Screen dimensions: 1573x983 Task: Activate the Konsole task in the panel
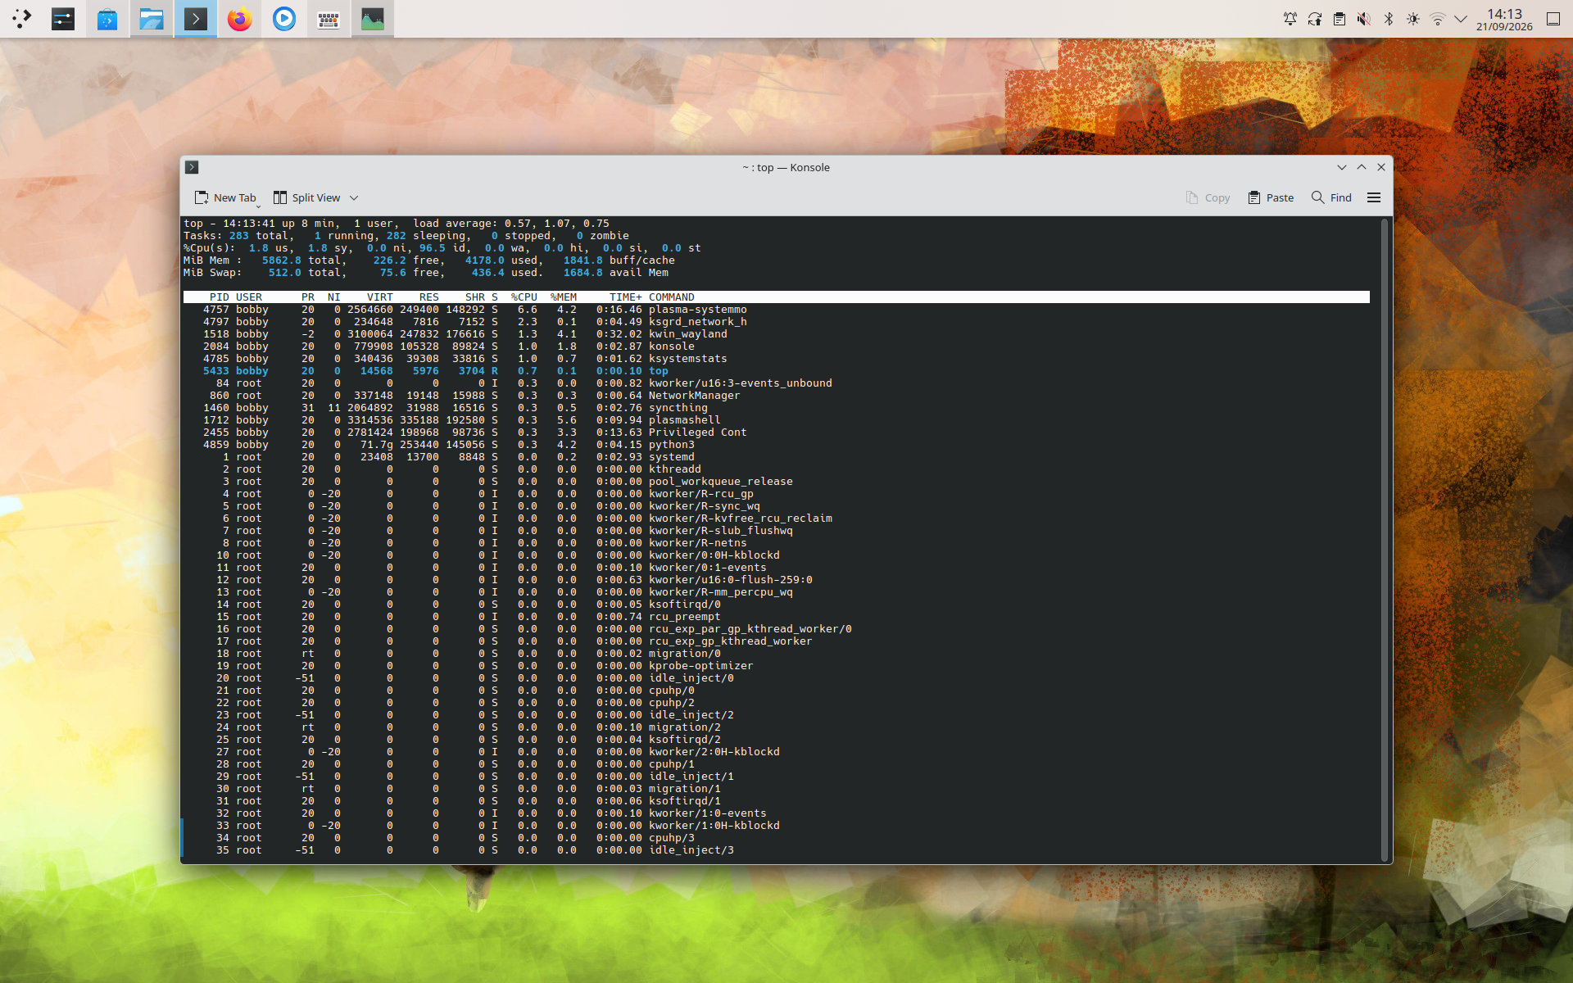click(196, 18)
